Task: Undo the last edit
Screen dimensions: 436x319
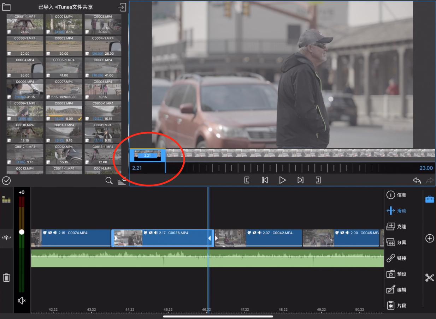Action: (x=417, y=181)
